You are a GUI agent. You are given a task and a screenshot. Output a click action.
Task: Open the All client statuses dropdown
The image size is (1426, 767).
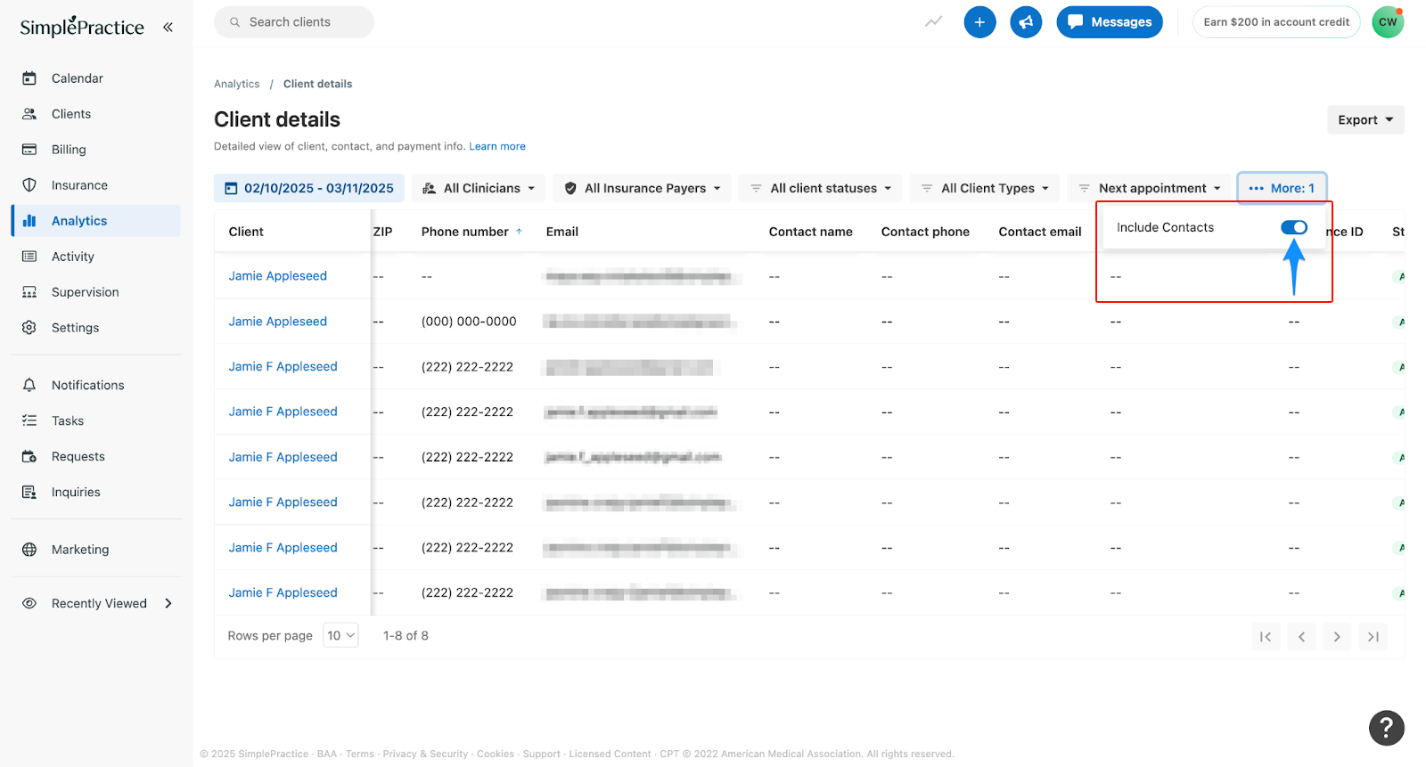click(821, 188)
